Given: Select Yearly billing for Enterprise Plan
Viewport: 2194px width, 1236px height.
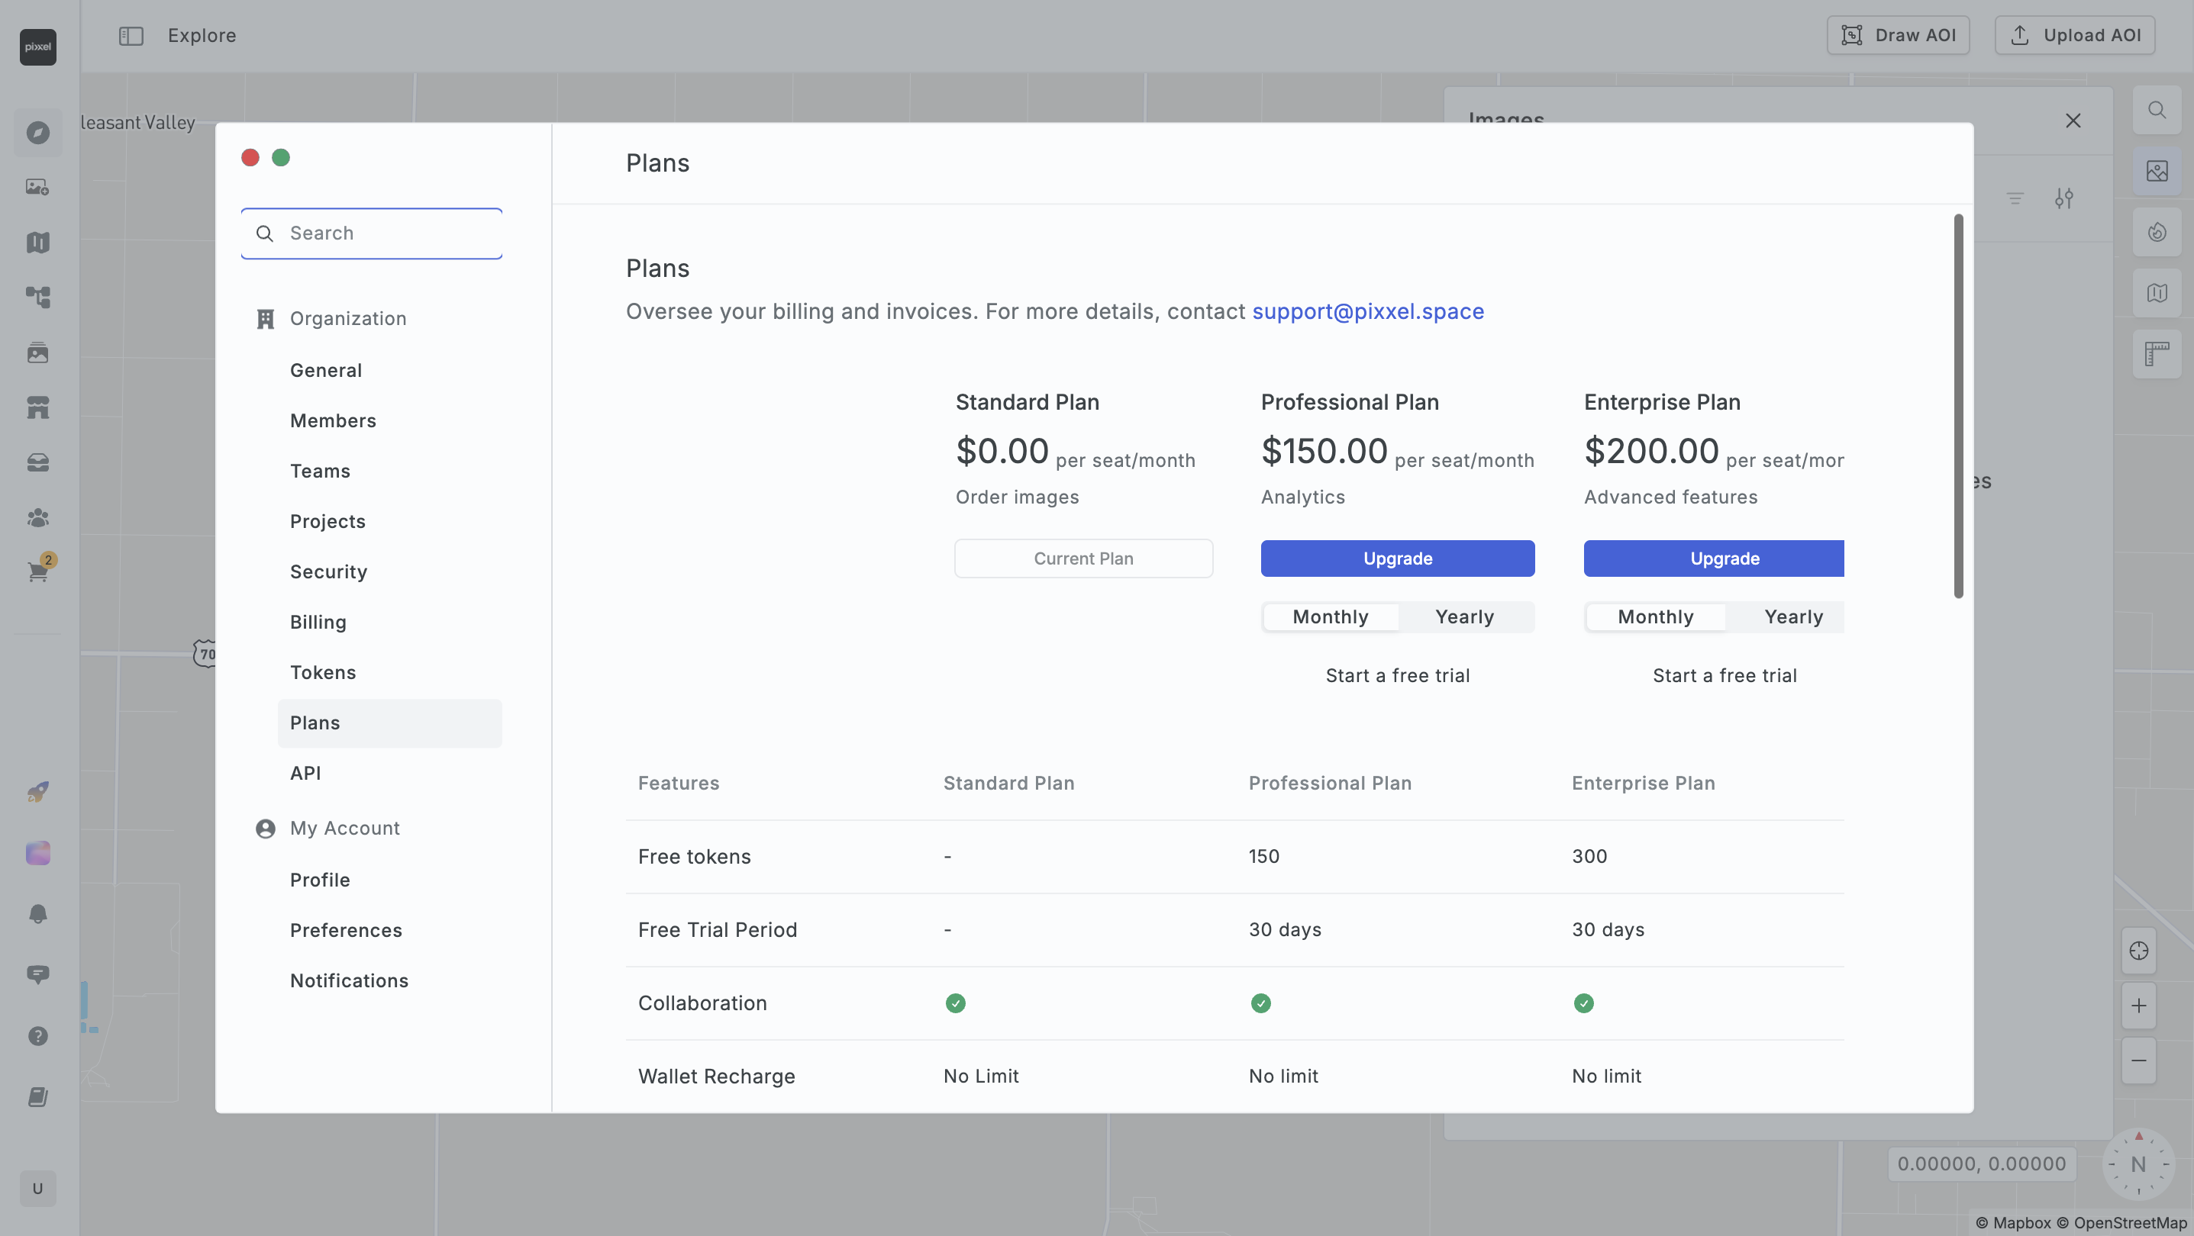Looking at the screenshot, I should click(1793, 617).
